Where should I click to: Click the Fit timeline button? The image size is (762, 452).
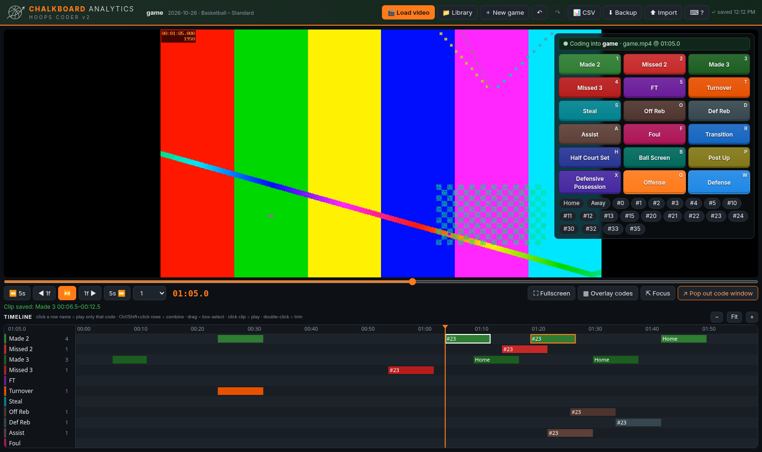coord(734,317)
